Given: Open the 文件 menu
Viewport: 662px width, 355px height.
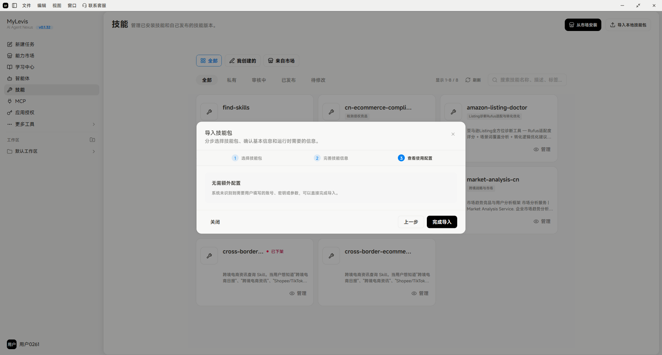Looking at the screenshot, I should pyautogui.click(x=27, y=6).
